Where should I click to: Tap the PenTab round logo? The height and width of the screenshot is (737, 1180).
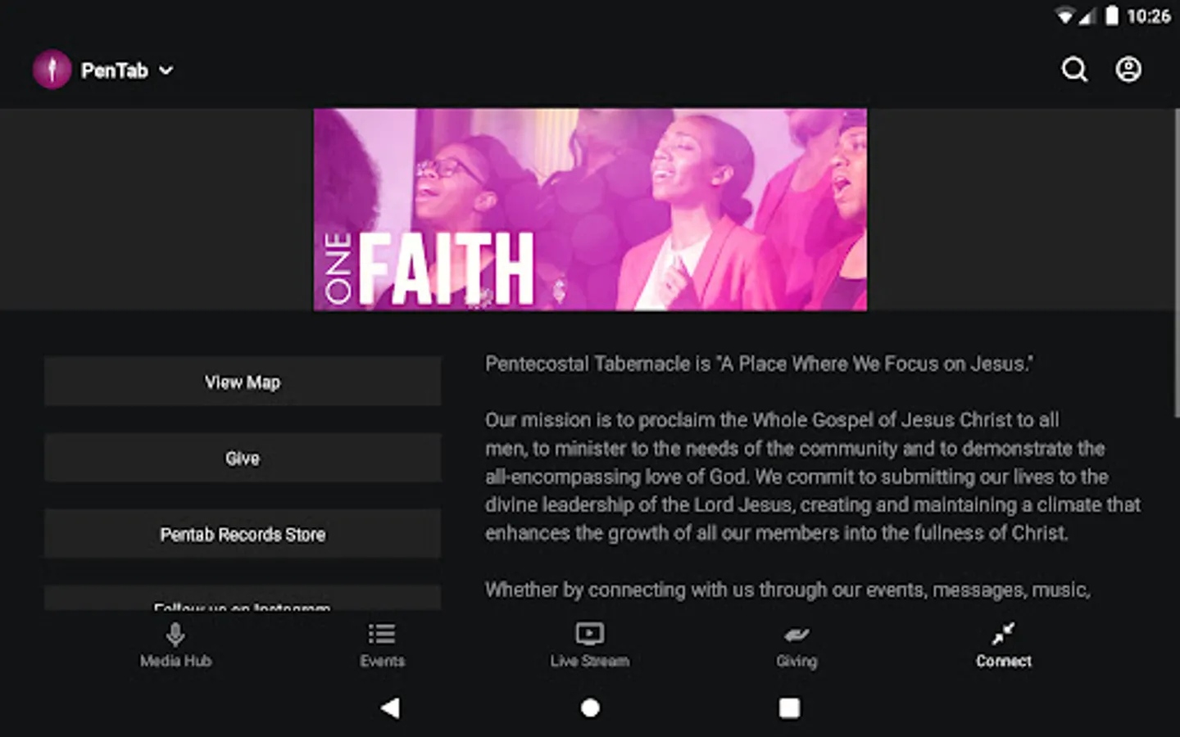point(52,70)
